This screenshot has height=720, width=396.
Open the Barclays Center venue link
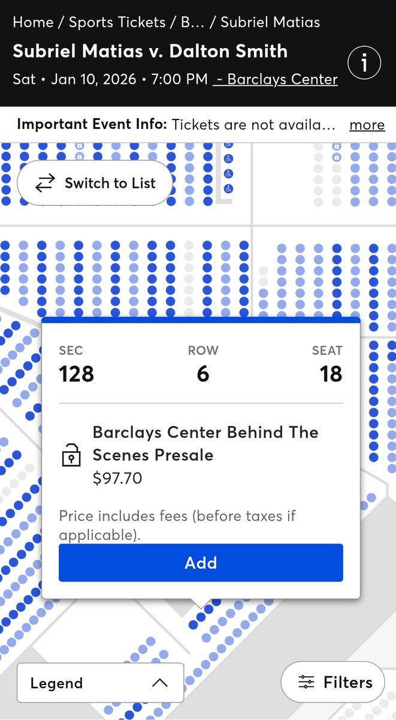276,79
